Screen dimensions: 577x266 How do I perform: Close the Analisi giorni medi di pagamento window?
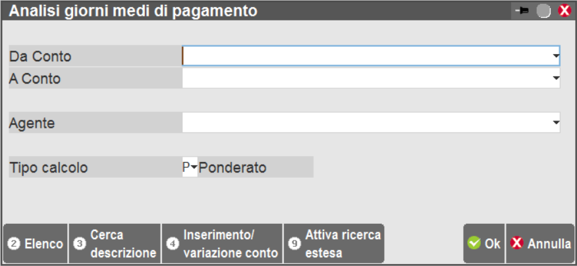[x=564, y=11]
